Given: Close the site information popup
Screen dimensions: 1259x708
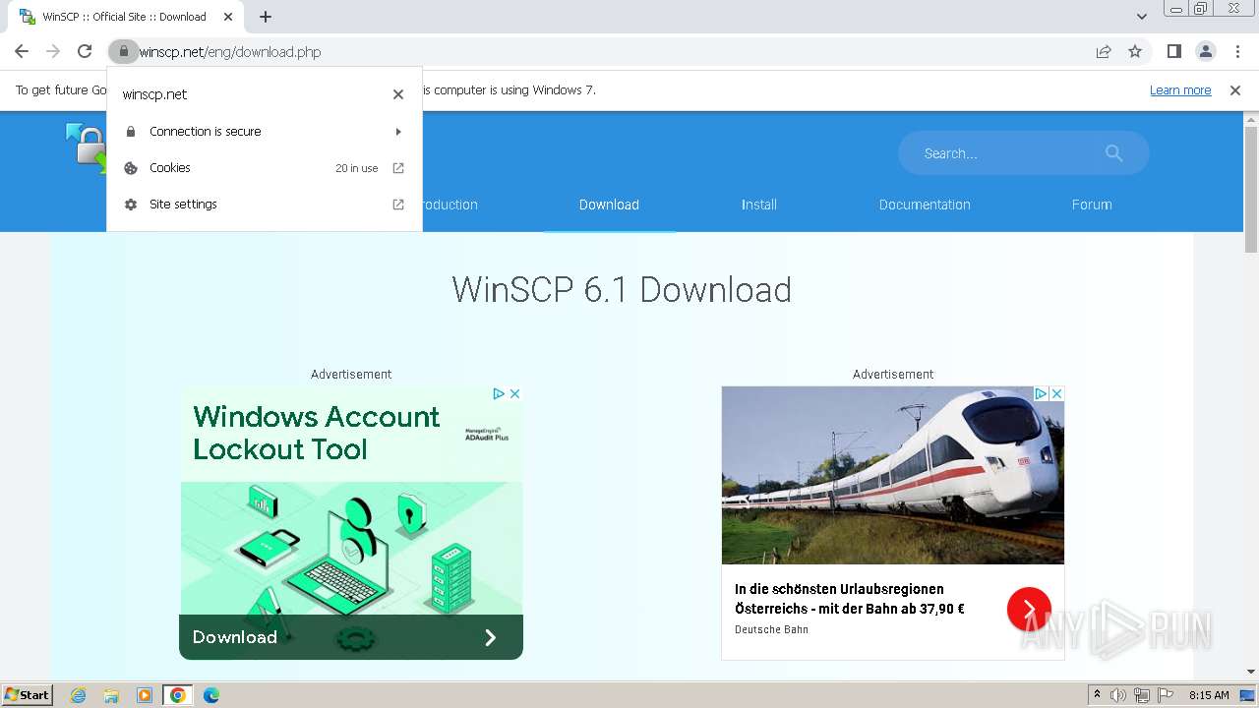Looking at the screenshot, I should pos(398,94).
